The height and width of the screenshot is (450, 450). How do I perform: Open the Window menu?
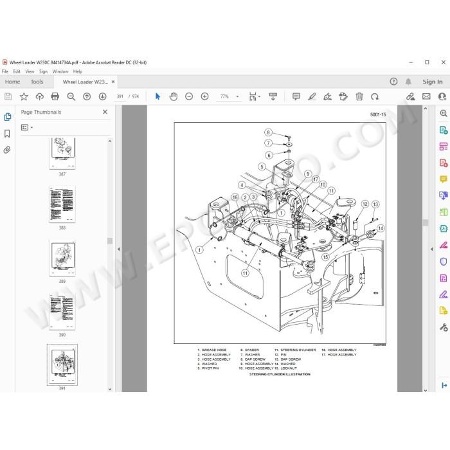point(60,71)
